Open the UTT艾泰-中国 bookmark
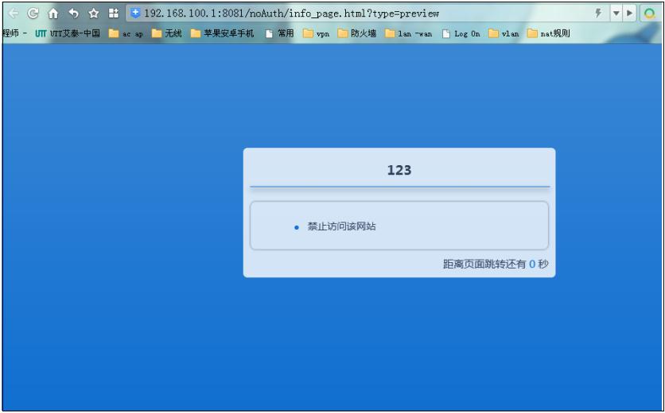The width and height of the screenshot is (665, 413). 68,34
